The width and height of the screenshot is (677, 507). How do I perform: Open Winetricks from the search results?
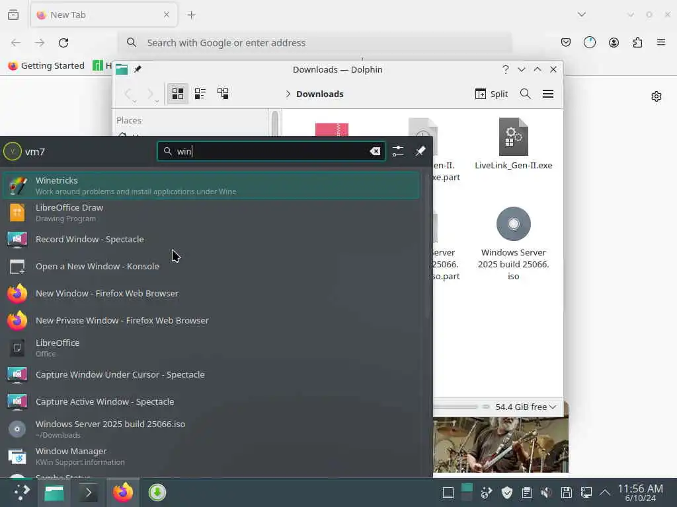(x=211, y=186)
